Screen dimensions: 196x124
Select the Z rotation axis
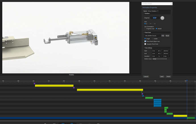click(153, 24)
